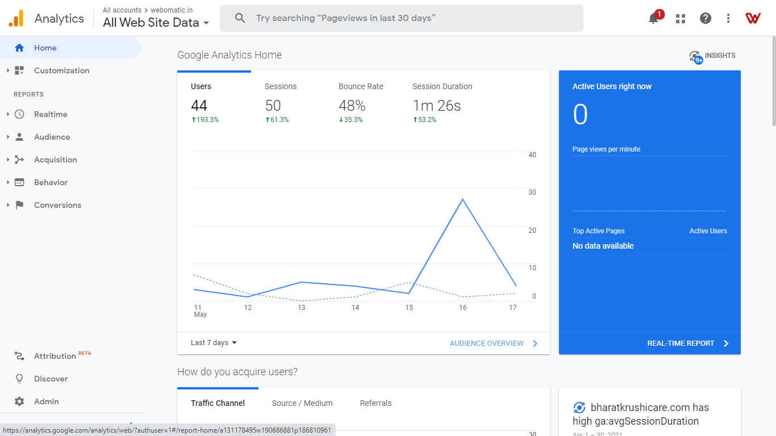This screenshot has height=436, width=776.
Task: Click the INSIGHTS button label
Action: (x=720, y=56)
